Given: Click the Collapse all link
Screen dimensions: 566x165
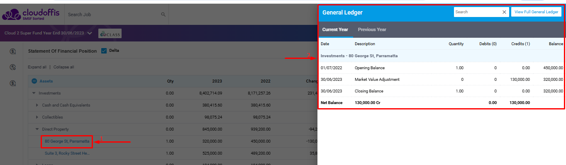Looking at the screenshot, I should (64, 67).
